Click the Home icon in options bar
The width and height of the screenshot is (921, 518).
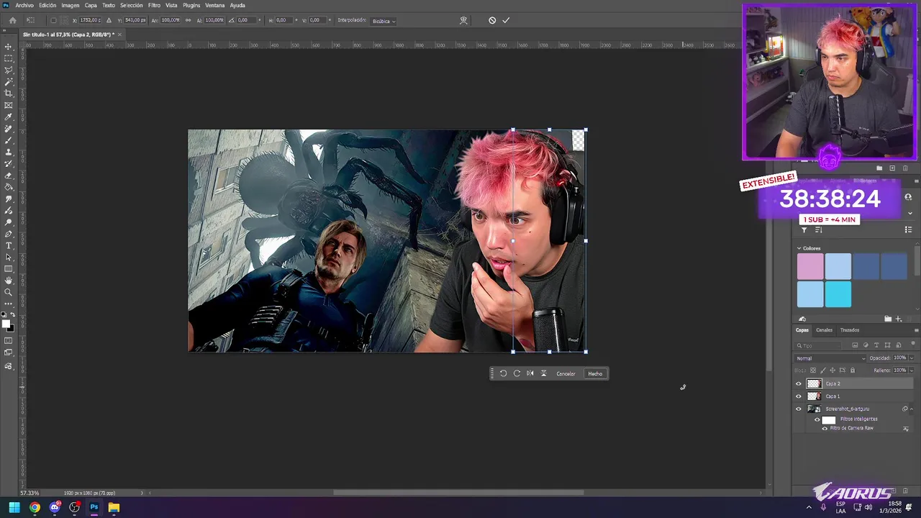click(x=12, y=20)
